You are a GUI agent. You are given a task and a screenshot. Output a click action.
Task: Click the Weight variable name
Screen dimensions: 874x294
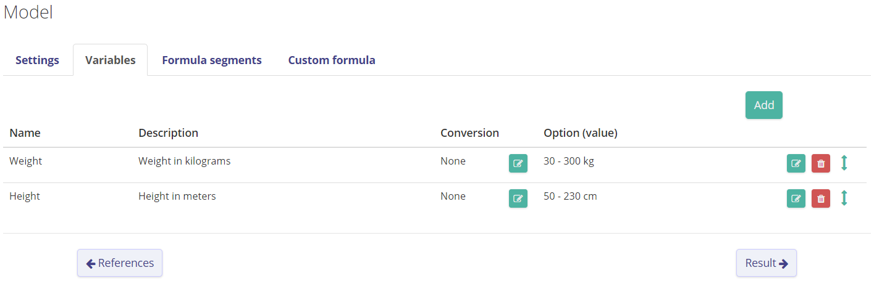26,161
